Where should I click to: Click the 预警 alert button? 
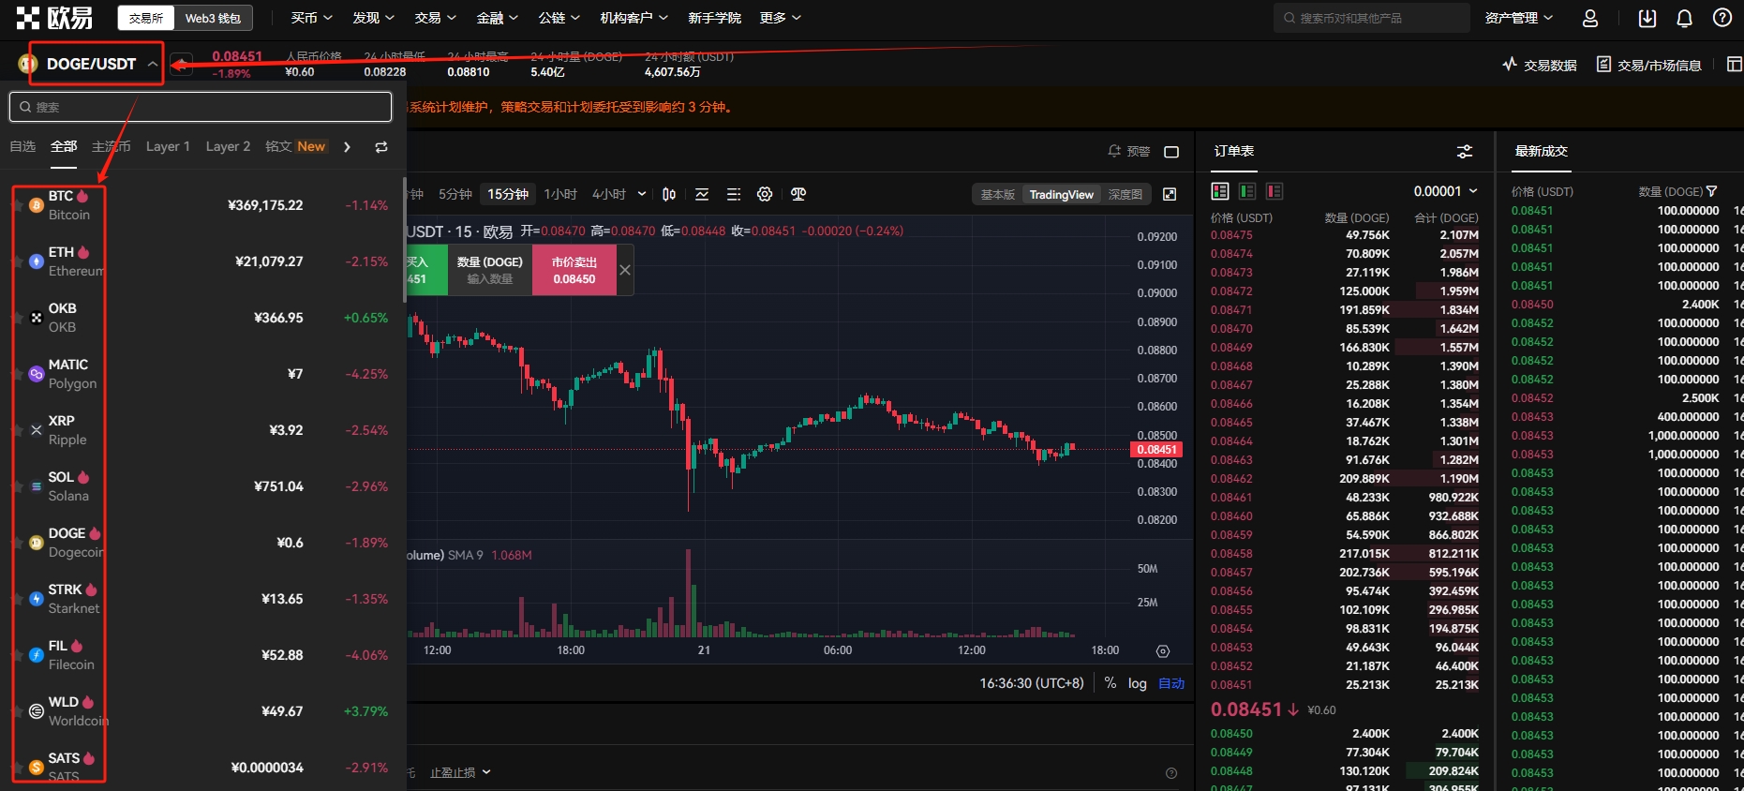click(1128, 152)
